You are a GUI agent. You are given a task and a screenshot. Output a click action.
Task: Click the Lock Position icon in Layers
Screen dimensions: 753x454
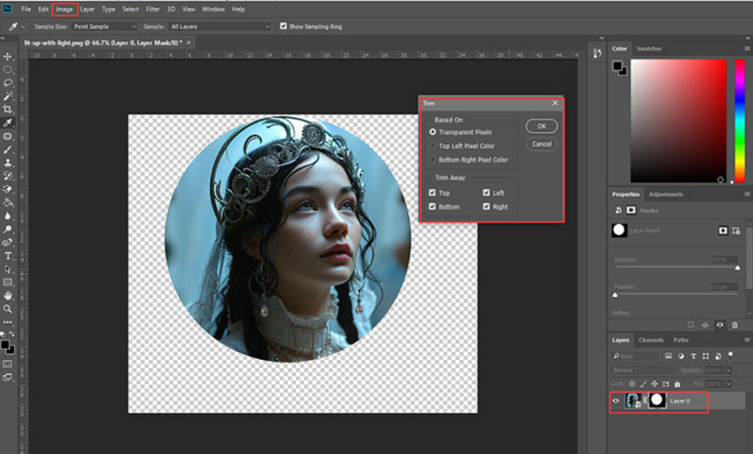tap(655, 384)
